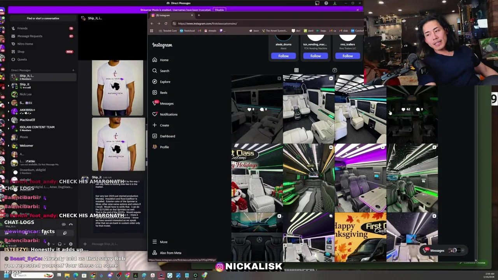Viewport: 498px width, 280px height.
Task: Disconnect from the Discord call
Action: [70, 224]
